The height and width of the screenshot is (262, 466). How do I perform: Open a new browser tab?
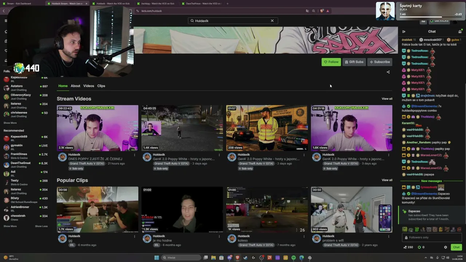pos(228,4)
